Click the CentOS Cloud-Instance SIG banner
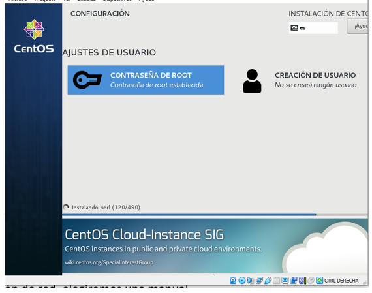 point(215,246)
